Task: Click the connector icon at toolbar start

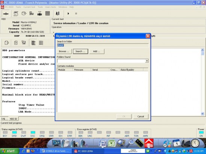Action: (x=6, y=13)
